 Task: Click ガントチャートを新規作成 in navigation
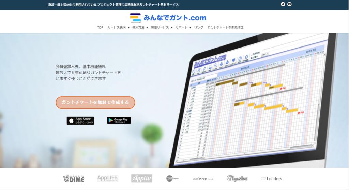coord(225,27)
